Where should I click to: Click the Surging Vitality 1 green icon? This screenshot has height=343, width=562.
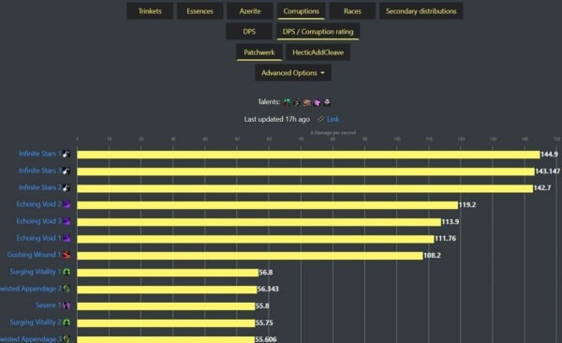pyautogui.click(x=67, y=272)
